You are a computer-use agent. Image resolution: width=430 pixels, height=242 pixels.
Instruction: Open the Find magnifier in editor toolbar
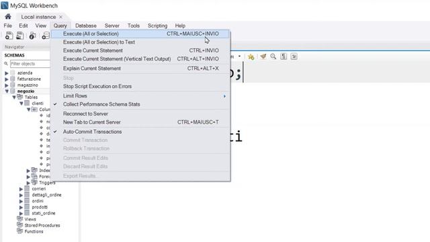coord(273,56)
